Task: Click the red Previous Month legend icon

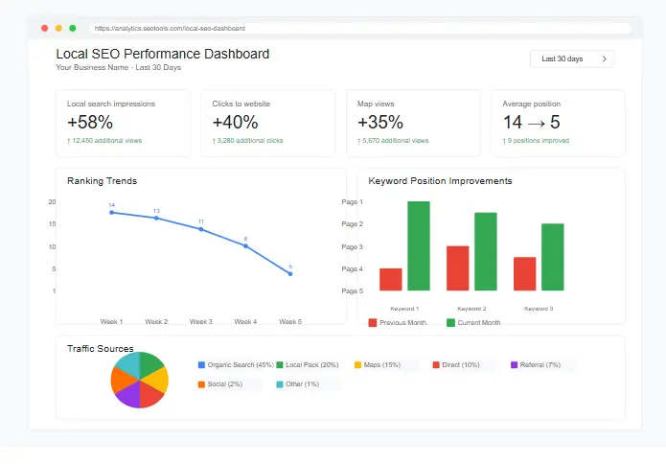Action: (373, 323)
